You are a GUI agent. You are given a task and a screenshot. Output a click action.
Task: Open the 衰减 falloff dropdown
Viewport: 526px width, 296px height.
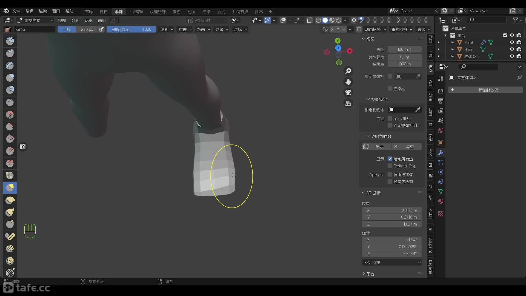222,29
